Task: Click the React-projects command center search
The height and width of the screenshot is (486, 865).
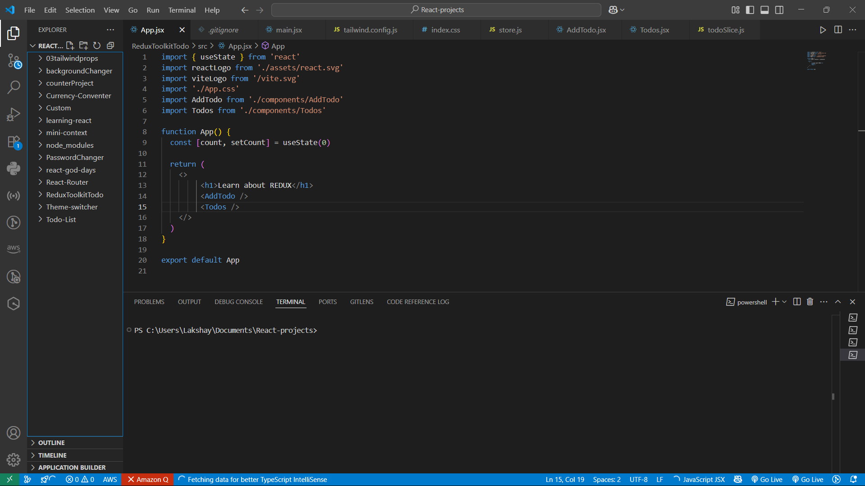Action: (436, 10)
